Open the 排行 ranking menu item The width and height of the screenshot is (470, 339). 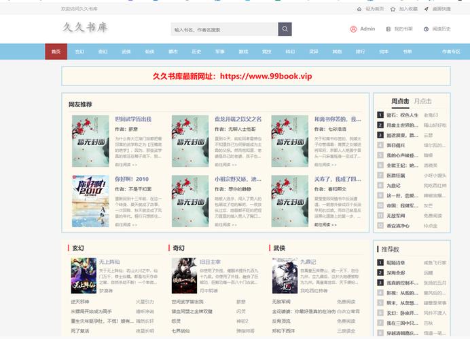pyautogui.click(x=360, y=52)
